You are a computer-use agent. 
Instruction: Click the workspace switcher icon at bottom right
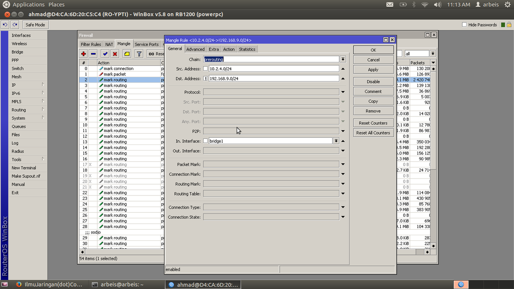[461, 285]
